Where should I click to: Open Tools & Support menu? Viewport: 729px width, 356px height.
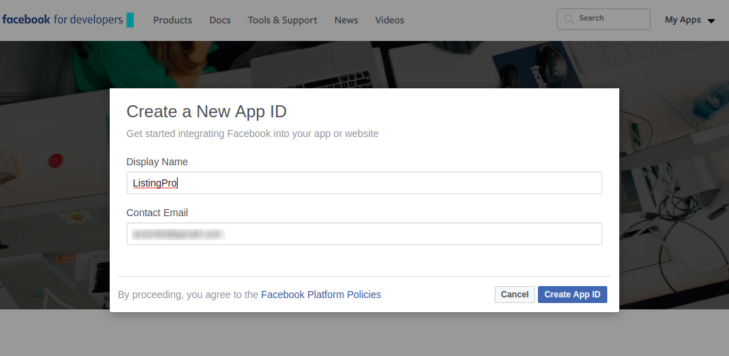(x=282, y=20)
